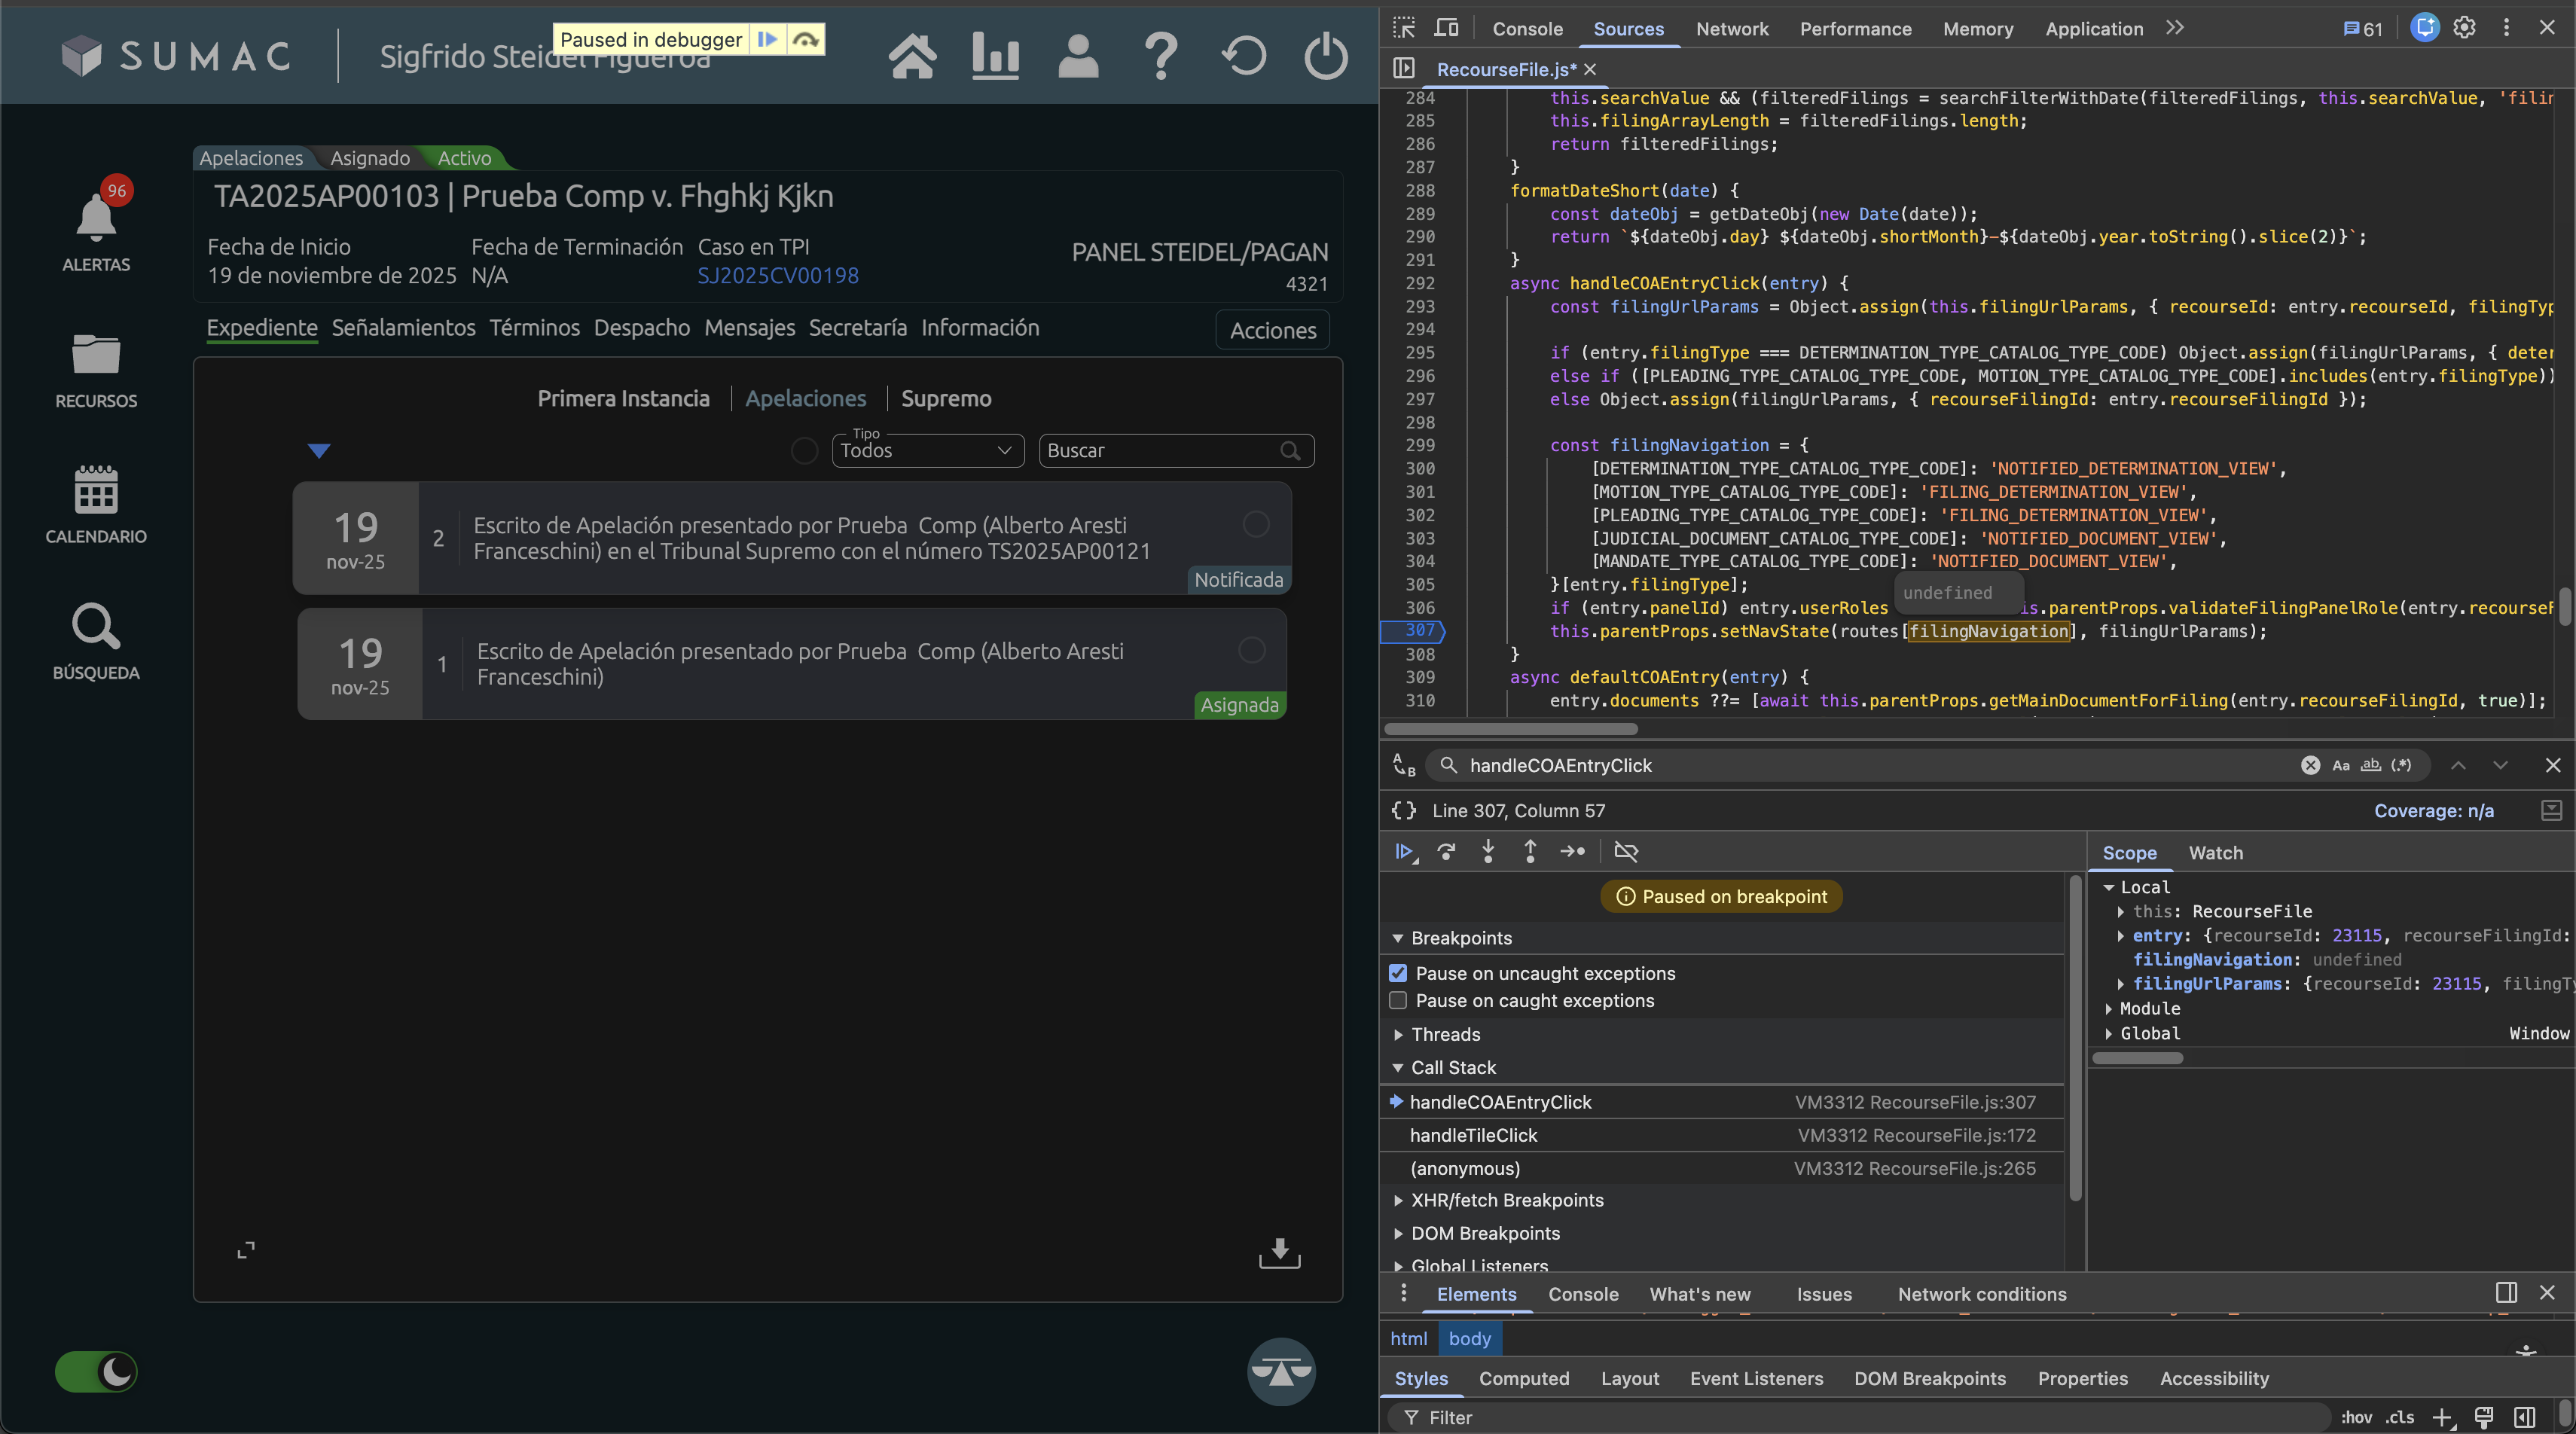Deactivate breakpoints icon in debugger toolbar

[x=1626, y=851]
